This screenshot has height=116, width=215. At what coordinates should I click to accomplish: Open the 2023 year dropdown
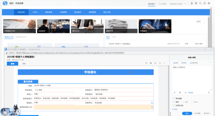pyautogui.click(x=201, y=21)
